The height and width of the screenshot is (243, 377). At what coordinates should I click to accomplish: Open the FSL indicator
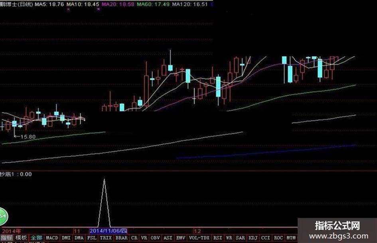pyautogui.click(x=92, y=238)
